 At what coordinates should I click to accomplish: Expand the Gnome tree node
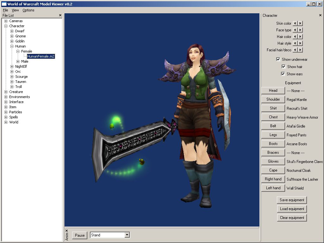point(12,36)
